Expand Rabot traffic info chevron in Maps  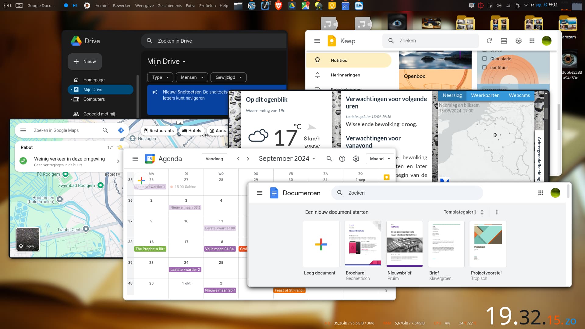click(118, 161)
